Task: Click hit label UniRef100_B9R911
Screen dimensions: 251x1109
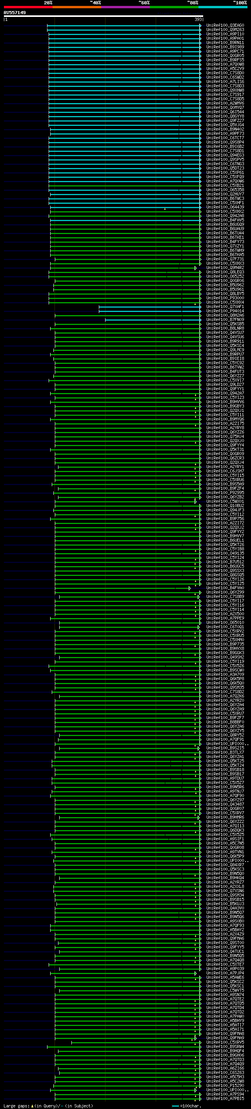Action: (225, 341)
